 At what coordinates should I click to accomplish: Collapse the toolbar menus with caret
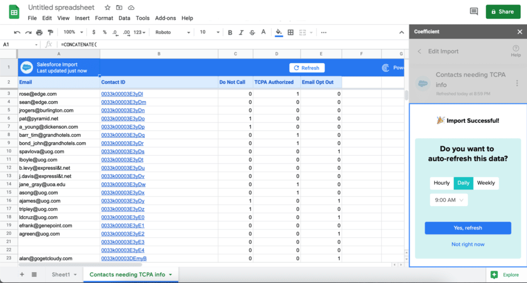point(401,32)
